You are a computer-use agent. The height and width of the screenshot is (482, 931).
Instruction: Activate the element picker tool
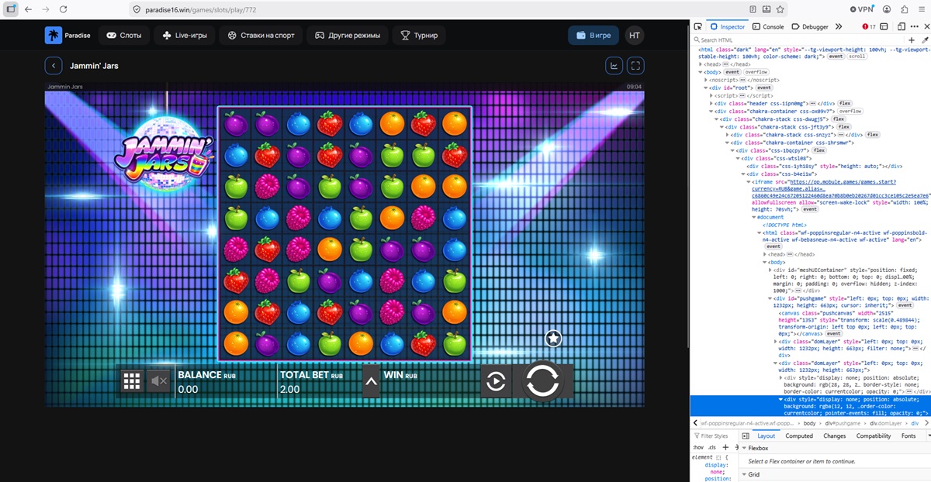pos(699,26)
